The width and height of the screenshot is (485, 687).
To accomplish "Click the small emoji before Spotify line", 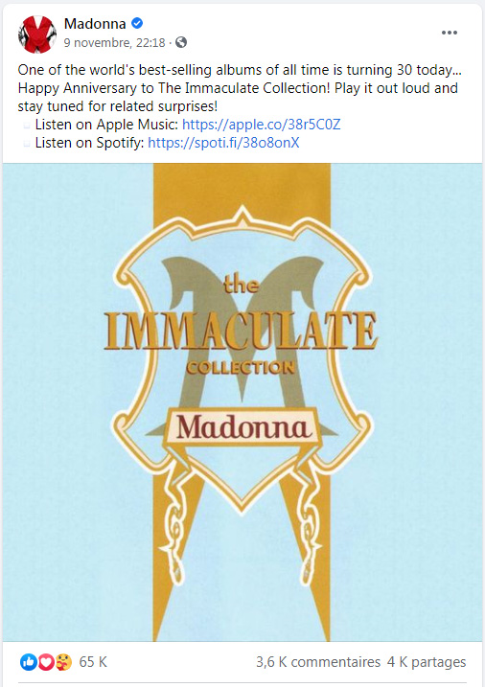I will click(27, 144).
